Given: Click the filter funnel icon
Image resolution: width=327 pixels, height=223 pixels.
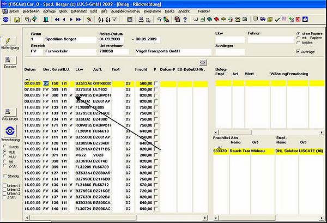Looking at the screenshot, I should click(114, 20).
